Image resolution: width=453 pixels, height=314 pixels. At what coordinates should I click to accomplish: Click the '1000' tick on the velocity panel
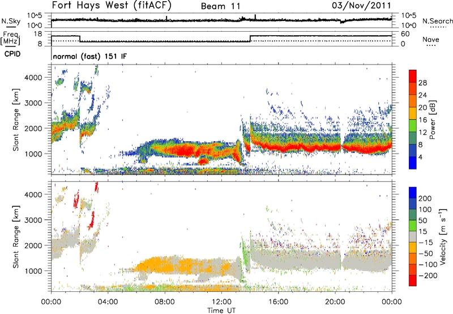coord(33,271)
